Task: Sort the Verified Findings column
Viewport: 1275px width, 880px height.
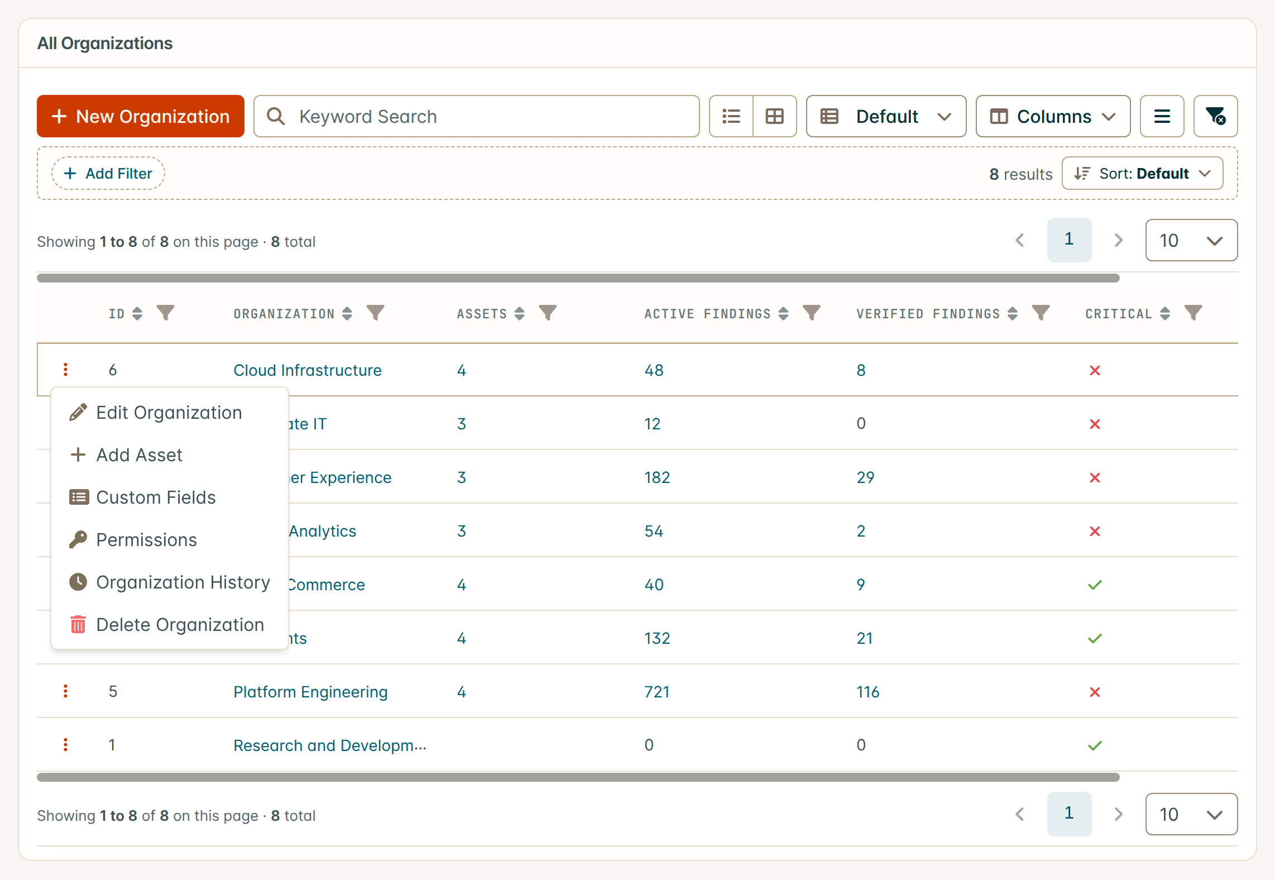Action: 1013,313
